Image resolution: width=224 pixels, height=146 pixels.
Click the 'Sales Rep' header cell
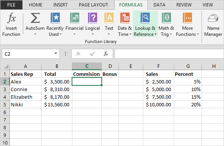[26, 74]
